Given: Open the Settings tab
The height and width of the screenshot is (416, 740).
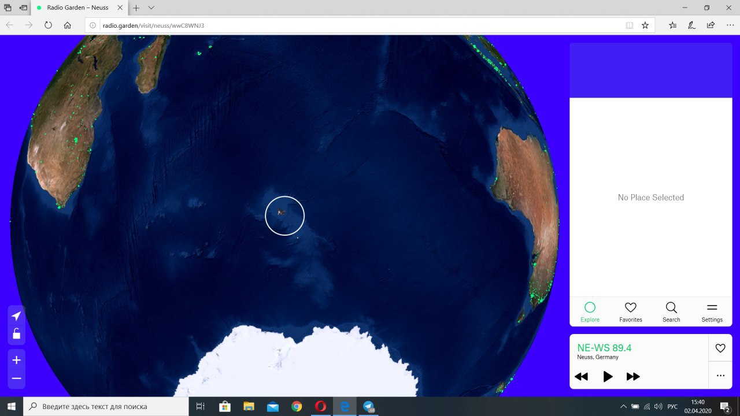Looking at the screenshot, I should (x=712, y=312).
